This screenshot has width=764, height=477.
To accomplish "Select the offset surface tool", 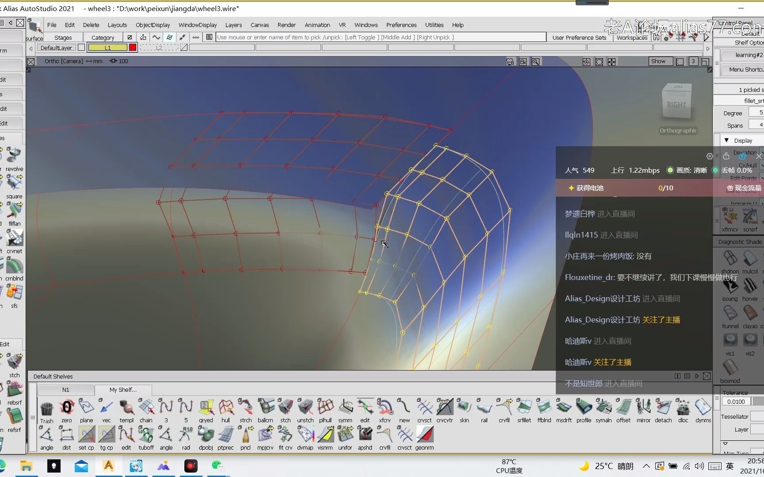I will (623, 407).
